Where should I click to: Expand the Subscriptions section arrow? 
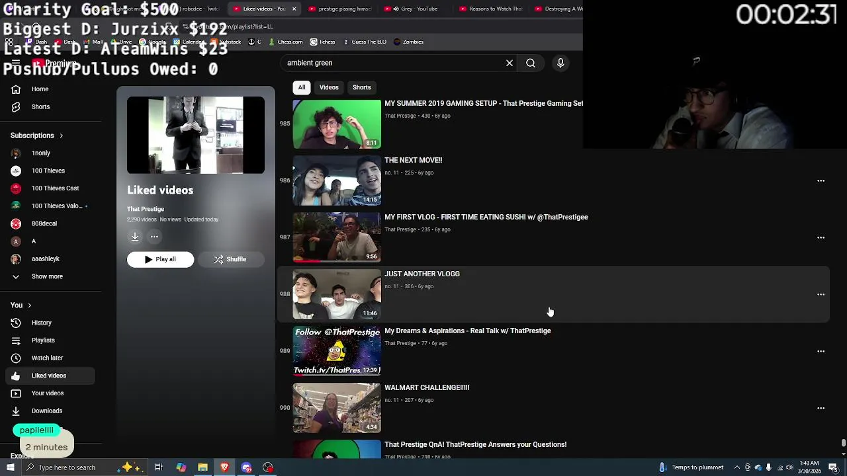coord(61,136)
